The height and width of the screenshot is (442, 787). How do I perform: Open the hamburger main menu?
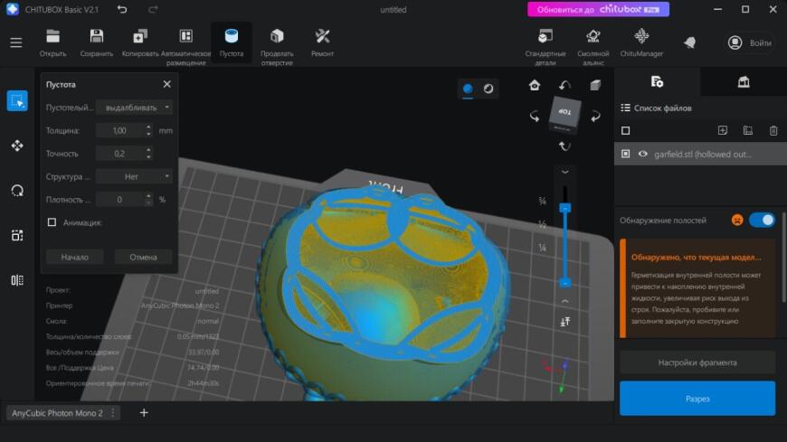pyautogui.click(x=16, y=42)
